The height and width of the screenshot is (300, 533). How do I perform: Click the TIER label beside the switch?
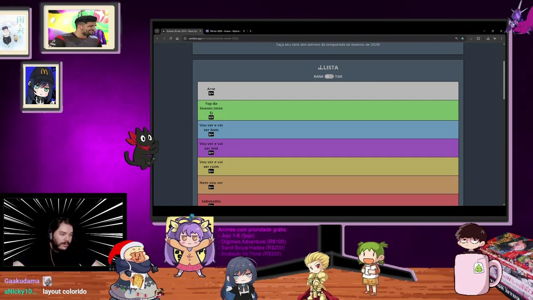point(339,77)
